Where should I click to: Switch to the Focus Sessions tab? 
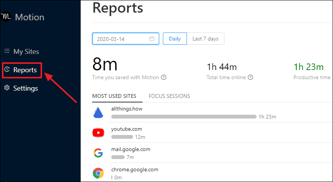pos(169,96)
